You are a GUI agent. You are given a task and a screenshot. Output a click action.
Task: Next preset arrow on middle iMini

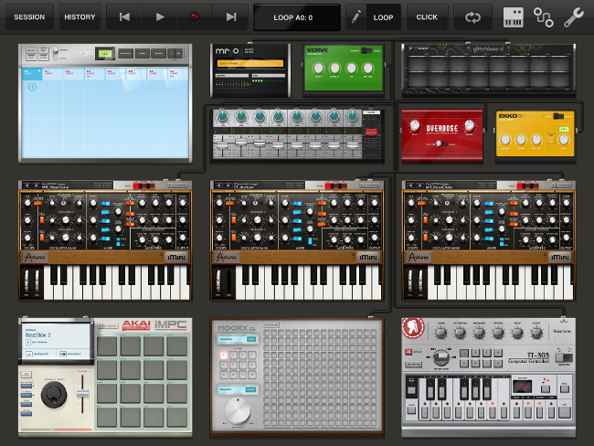pyautogui.click(x=228, y=186)
